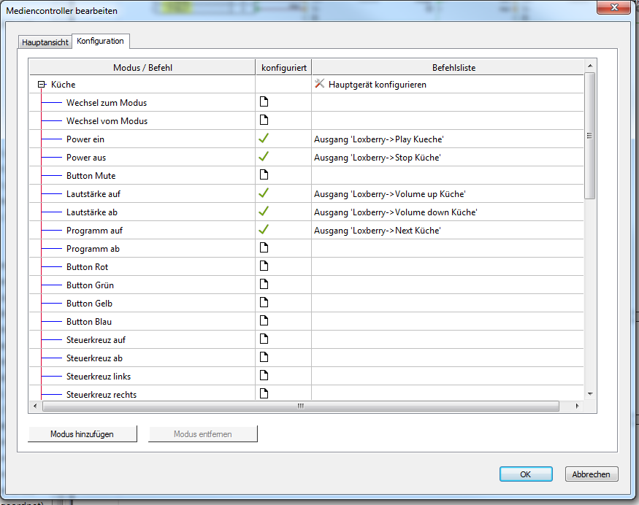Click the vertical scrollbar up arrow
This screenshot has height=505, width=639.
(589, 66)
